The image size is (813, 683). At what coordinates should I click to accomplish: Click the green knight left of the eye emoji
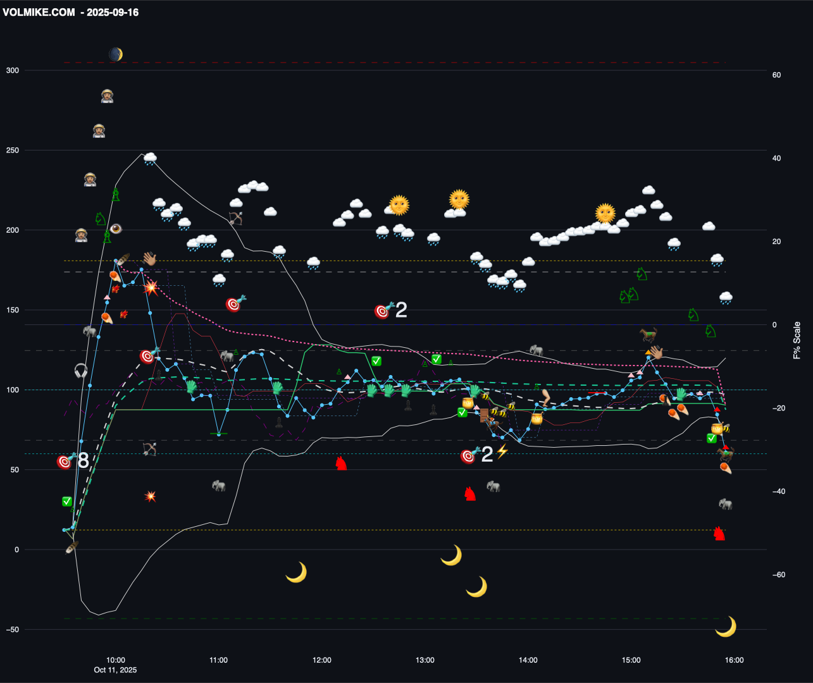point(101,219)
